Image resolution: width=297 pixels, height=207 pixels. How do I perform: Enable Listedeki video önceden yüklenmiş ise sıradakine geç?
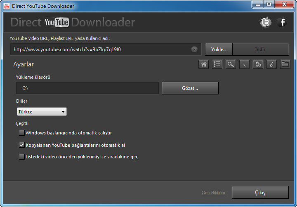pos(22,157)
